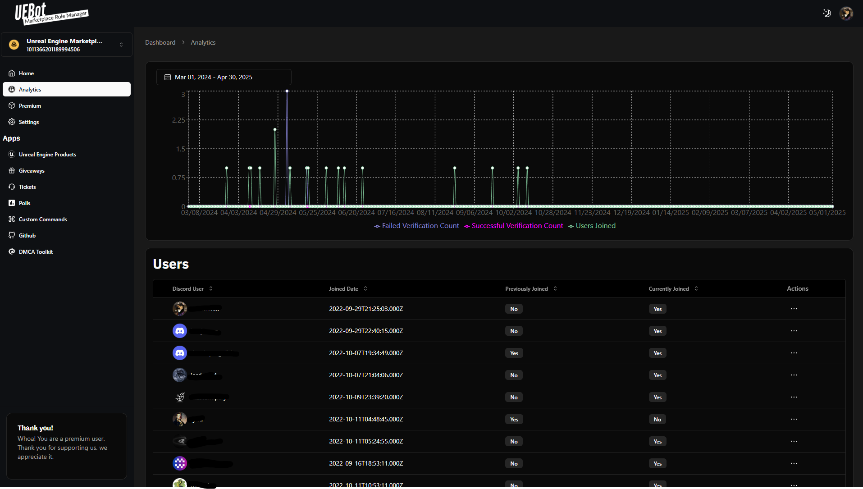Click user avatar in 2022-09-29T21:25:03 row
The height and width of the screenshot is (489, 863).
pyautogui.click(x=180, y=309)
